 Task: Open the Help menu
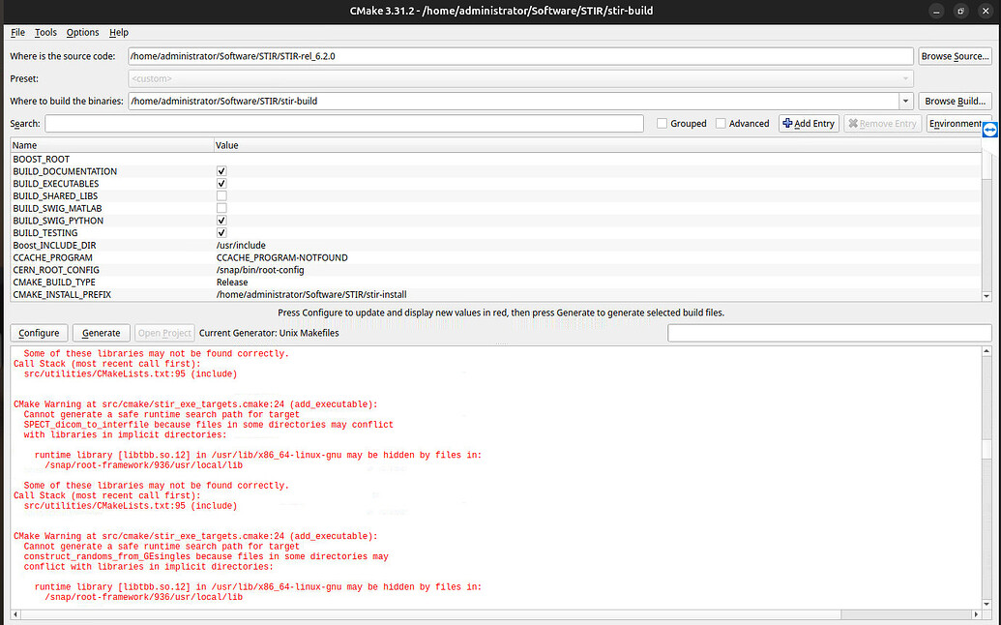[118, 32]
